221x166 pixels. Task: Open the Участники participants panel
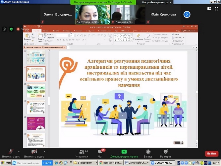tap(82, 153)
